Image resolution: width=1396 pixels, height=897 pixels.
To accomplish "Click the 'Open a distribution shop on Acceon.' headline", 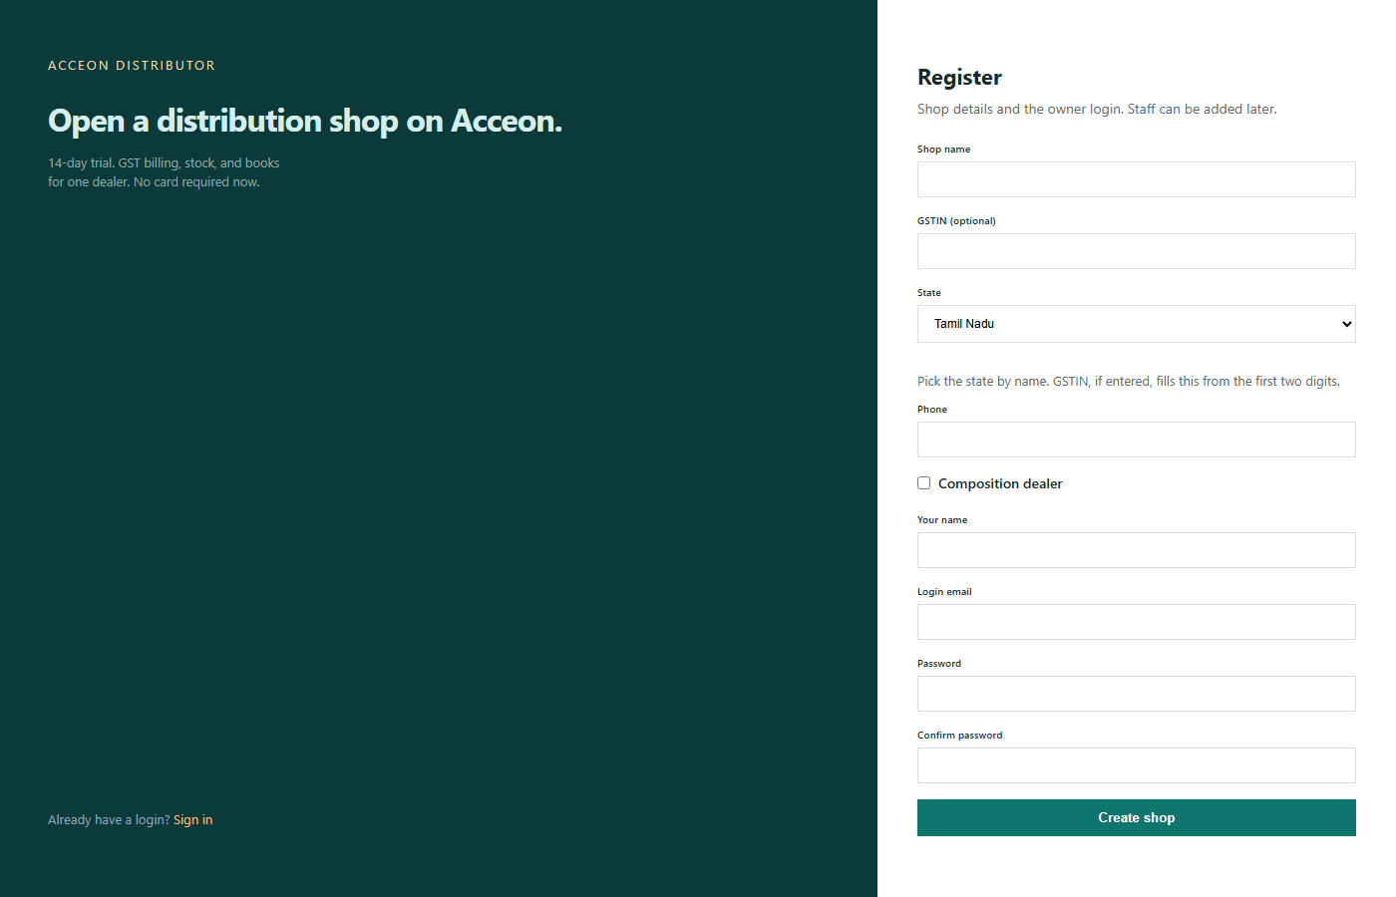I will (x=305, y=121).
